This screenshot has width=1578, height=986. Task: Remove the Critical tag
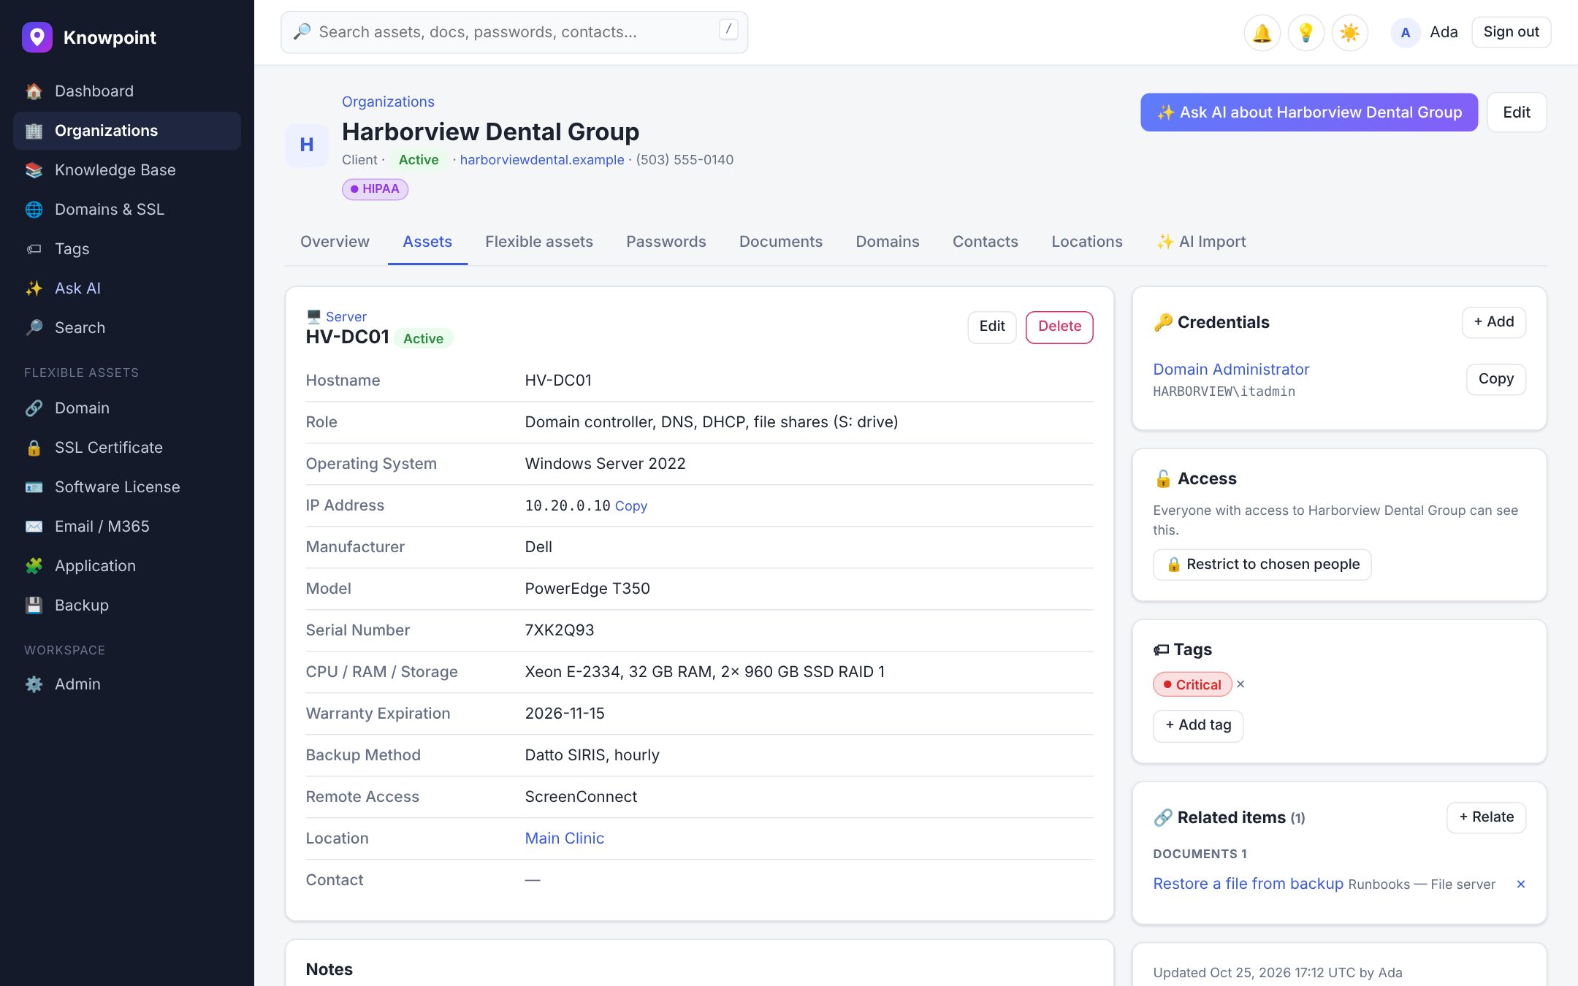1240,684
